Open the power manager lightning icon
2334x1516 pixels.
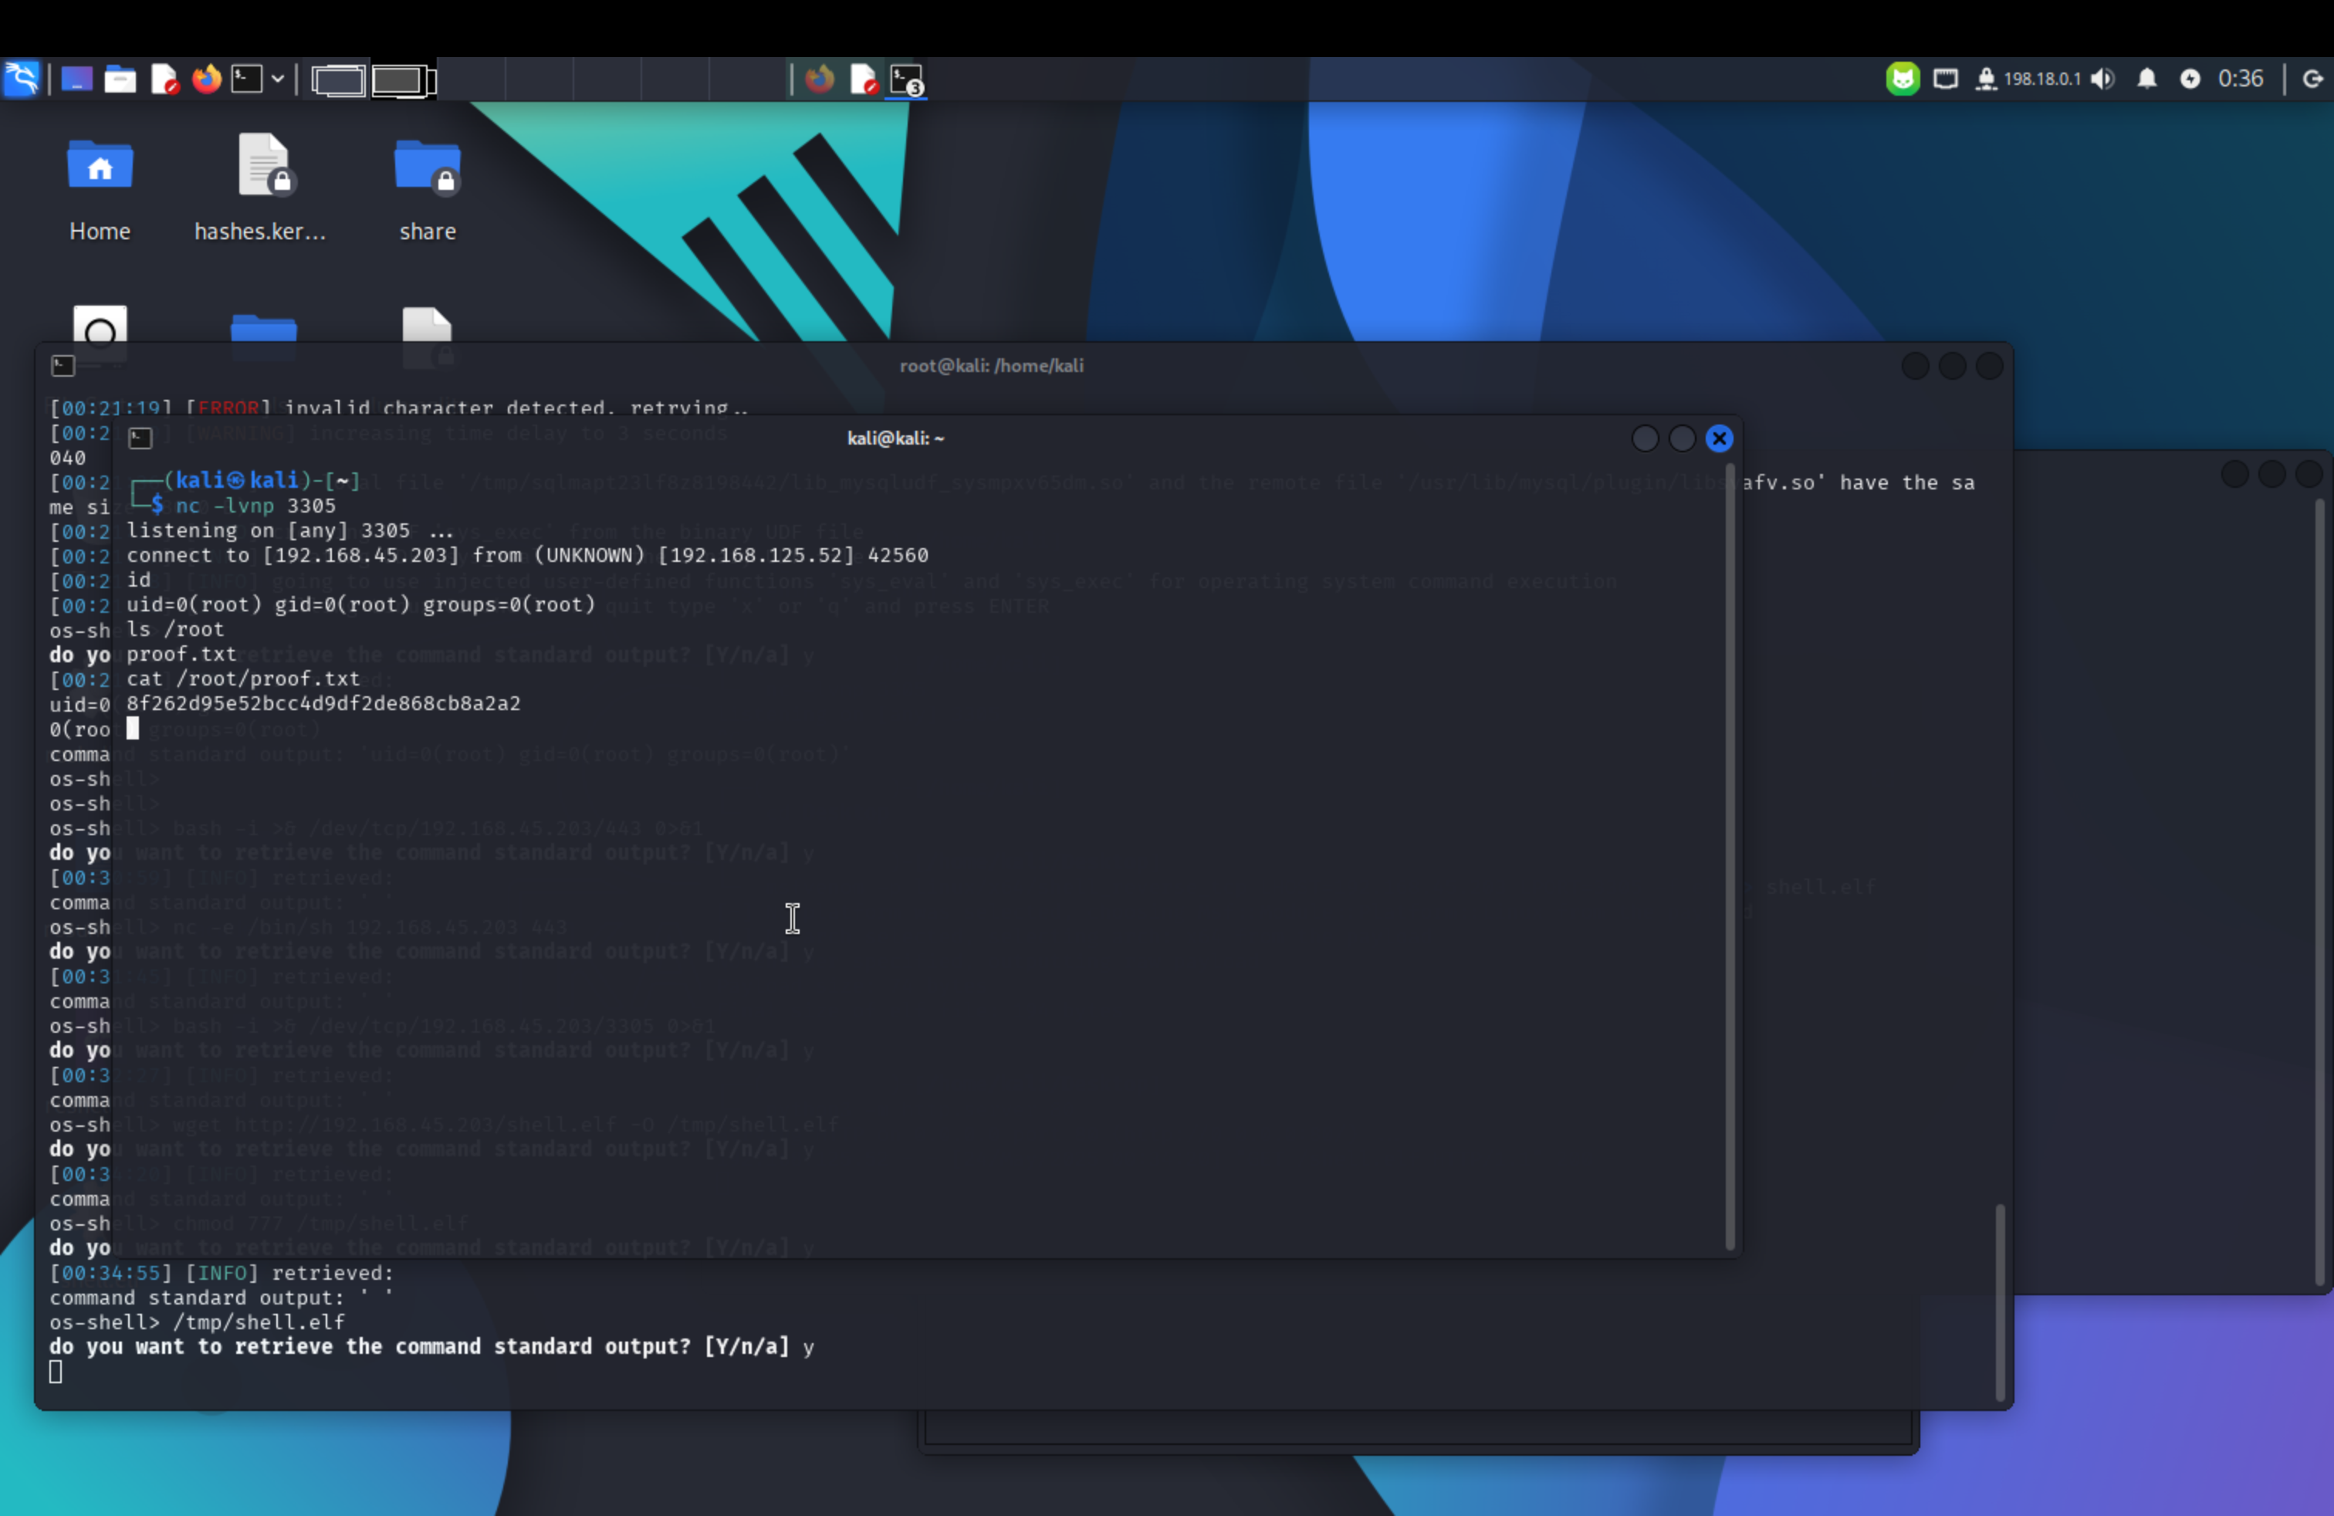[x=2190, y=79]
